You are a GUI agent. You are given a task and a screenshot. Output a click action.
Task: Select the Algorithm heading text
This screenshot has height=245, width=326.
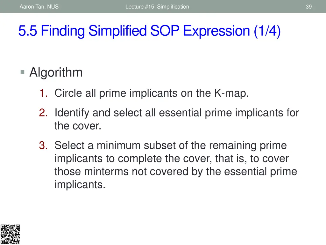point(56,72)
